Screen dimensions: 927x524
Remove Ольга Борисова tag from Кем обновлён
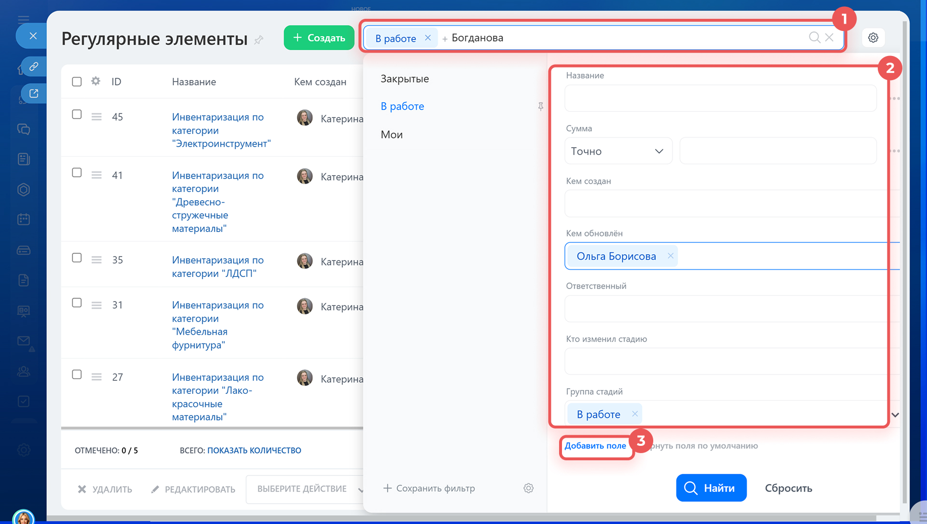pyautogui.click(x=670, y=256)
